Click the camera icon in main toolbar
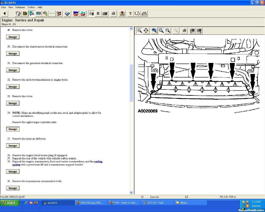Screen dimensions: 265x212 click(x=105, y=14)
